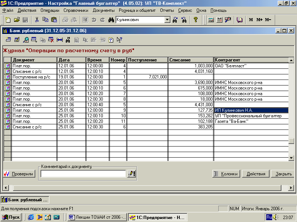Click the binoculars search icon in journal toolbar
The height and width of the screenshot is (222, 297).
tap(68, 40)
